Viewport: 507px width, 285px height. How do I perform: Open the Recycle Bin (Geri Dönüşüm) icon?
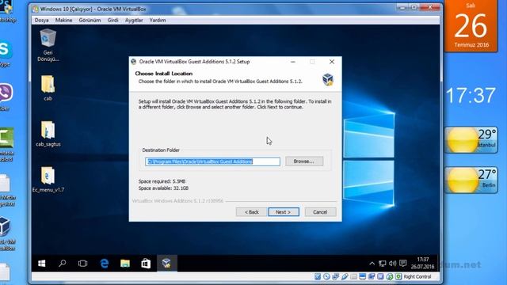(x=48, y=45)
